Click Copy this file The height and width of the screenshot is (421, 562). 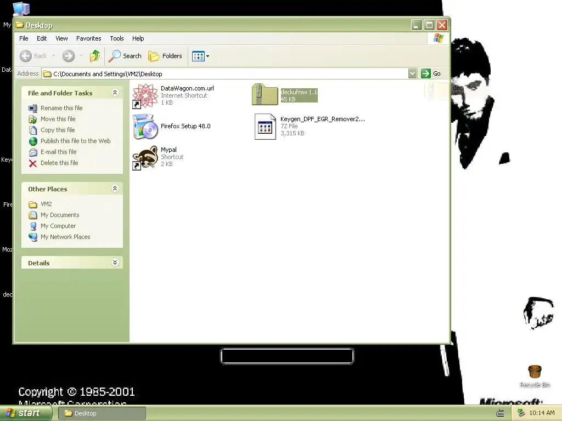[57, 130]
